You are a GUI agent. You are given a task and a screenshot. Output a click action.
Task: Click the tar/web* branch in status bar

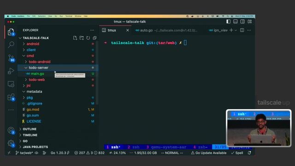pos(24,153)
